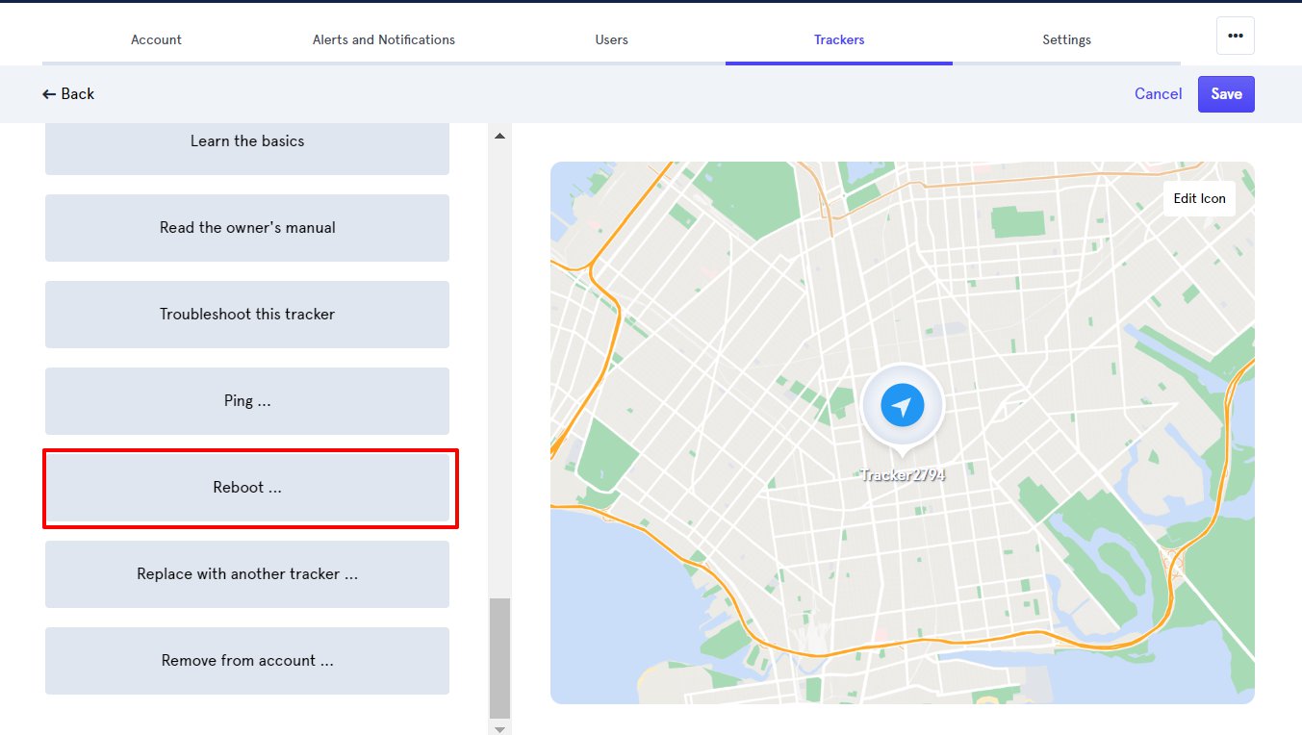Open the Alerts and Notifications tab
This screenshot has width=1302, height=735.
[384, 39]
